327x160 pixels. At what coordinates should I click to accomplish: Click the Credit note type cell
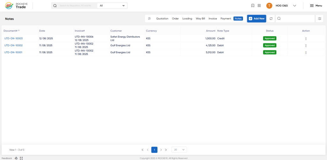221,38
